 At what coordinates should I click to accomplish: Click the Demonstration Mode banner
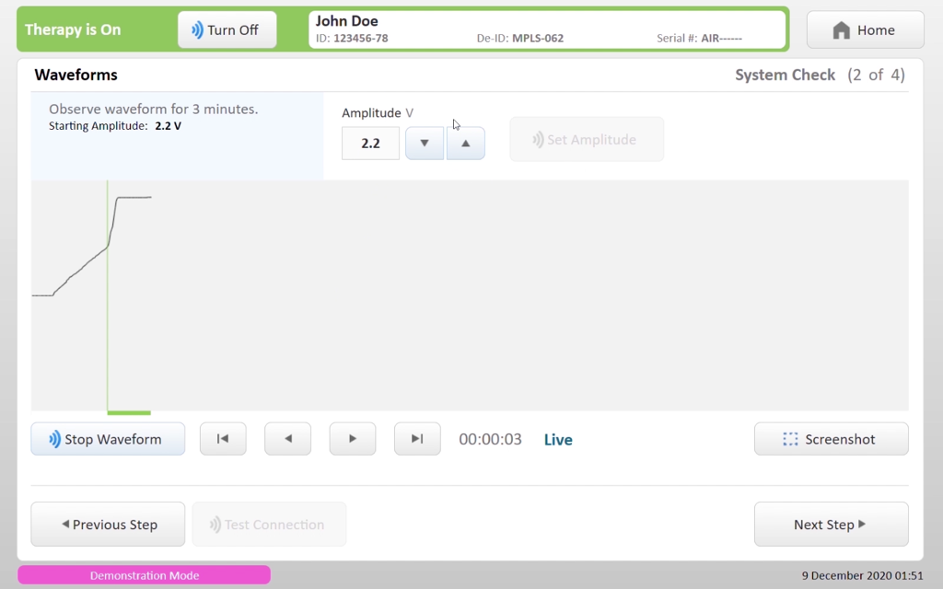(x=145, y=575)
